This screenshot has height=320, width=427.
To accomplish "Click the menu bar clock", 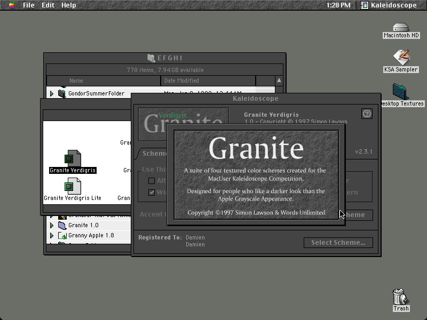I will (x=338, y=5).
